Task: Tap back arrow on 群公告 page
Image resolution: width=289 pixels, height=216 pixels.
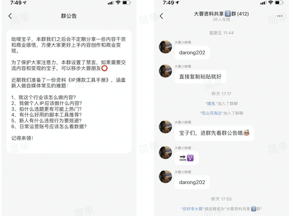Action: coord(10,16)
